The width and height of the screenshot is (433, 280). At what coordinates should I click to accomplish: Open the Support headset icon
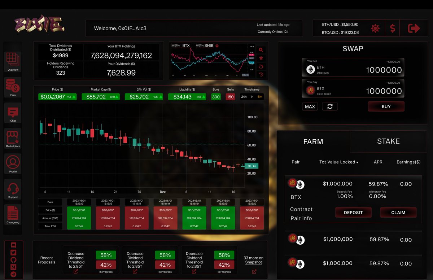(x=13, y=189)
